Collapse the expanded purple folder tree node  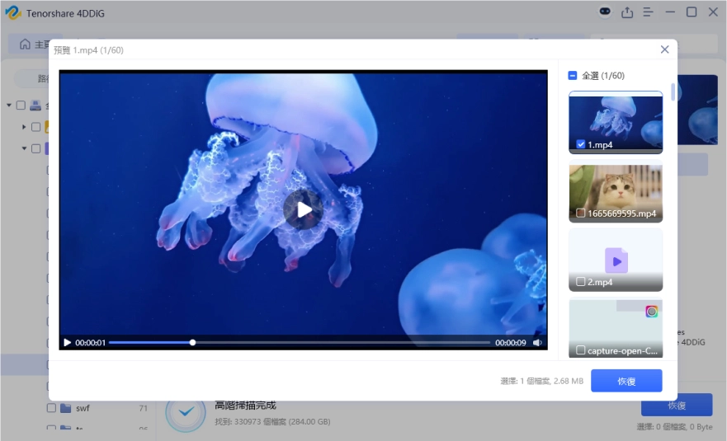24,149
